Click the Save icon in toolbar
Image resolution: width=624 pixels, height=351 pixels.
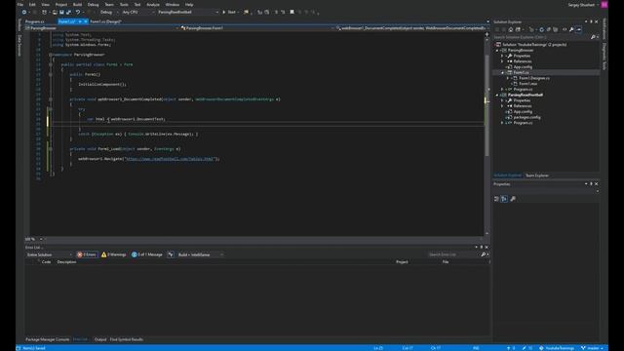click(61, 13)
